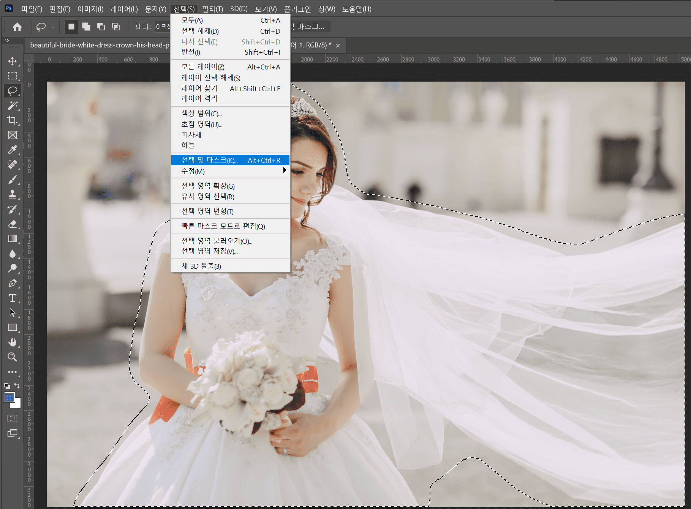Select the Rectangle shape tool
This screenshot has width=691, height=509.
[x=13, y=328]
